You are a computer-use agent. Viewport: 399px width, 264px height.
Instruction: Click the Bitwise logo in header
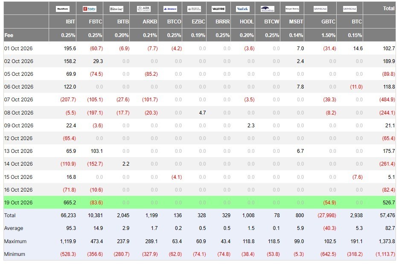116,9
